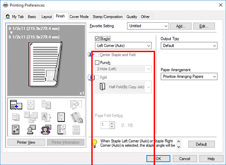Switch to the My Tab tab

(x=15, y=17)
